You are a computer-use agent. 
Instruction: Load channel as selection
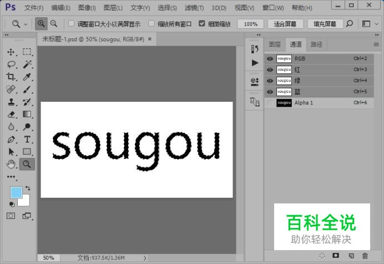tap(322, 256)
